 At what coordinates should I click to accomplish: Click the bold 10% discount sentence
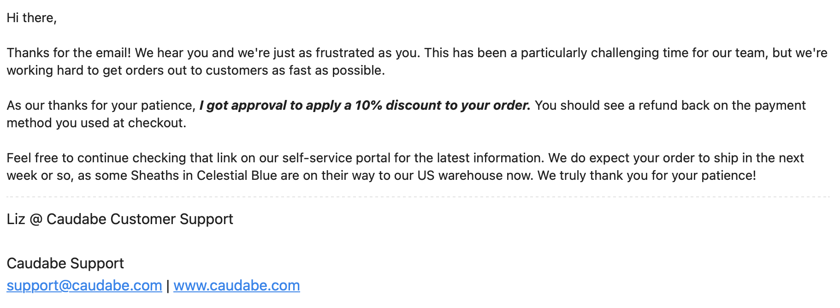click(364, 105)
